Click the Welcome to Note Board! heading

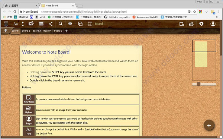point(46,52)
